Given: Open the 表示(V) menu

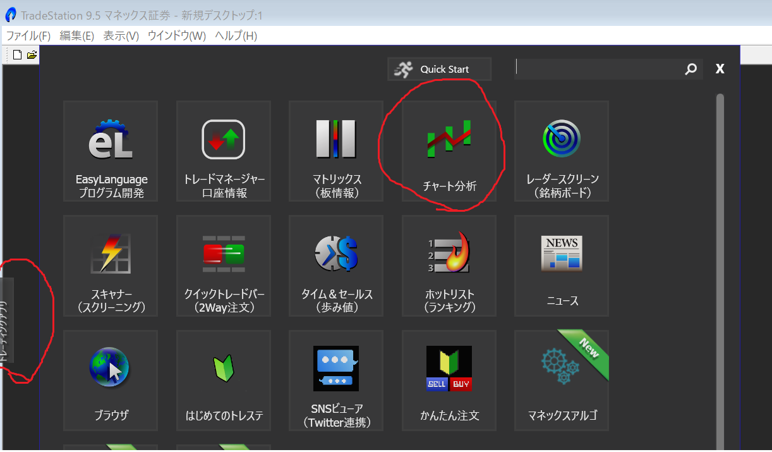Looking at the screenshot, I should click(x=121, y=36).
